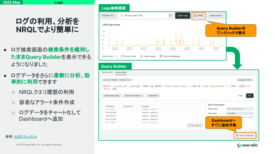Click into the NRQL query editor text

tap(176, 87)
